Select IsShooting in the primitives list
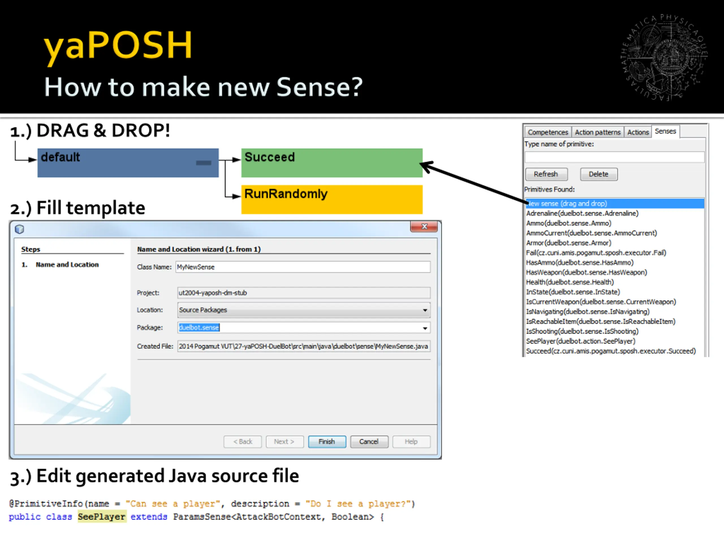This screenshot has width=724, height=543. point(582,331)
